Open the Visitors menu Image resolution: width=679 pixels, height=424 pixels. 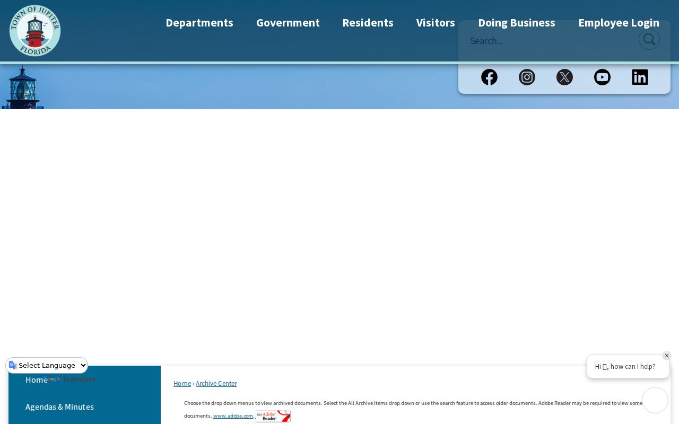[436, 23]
